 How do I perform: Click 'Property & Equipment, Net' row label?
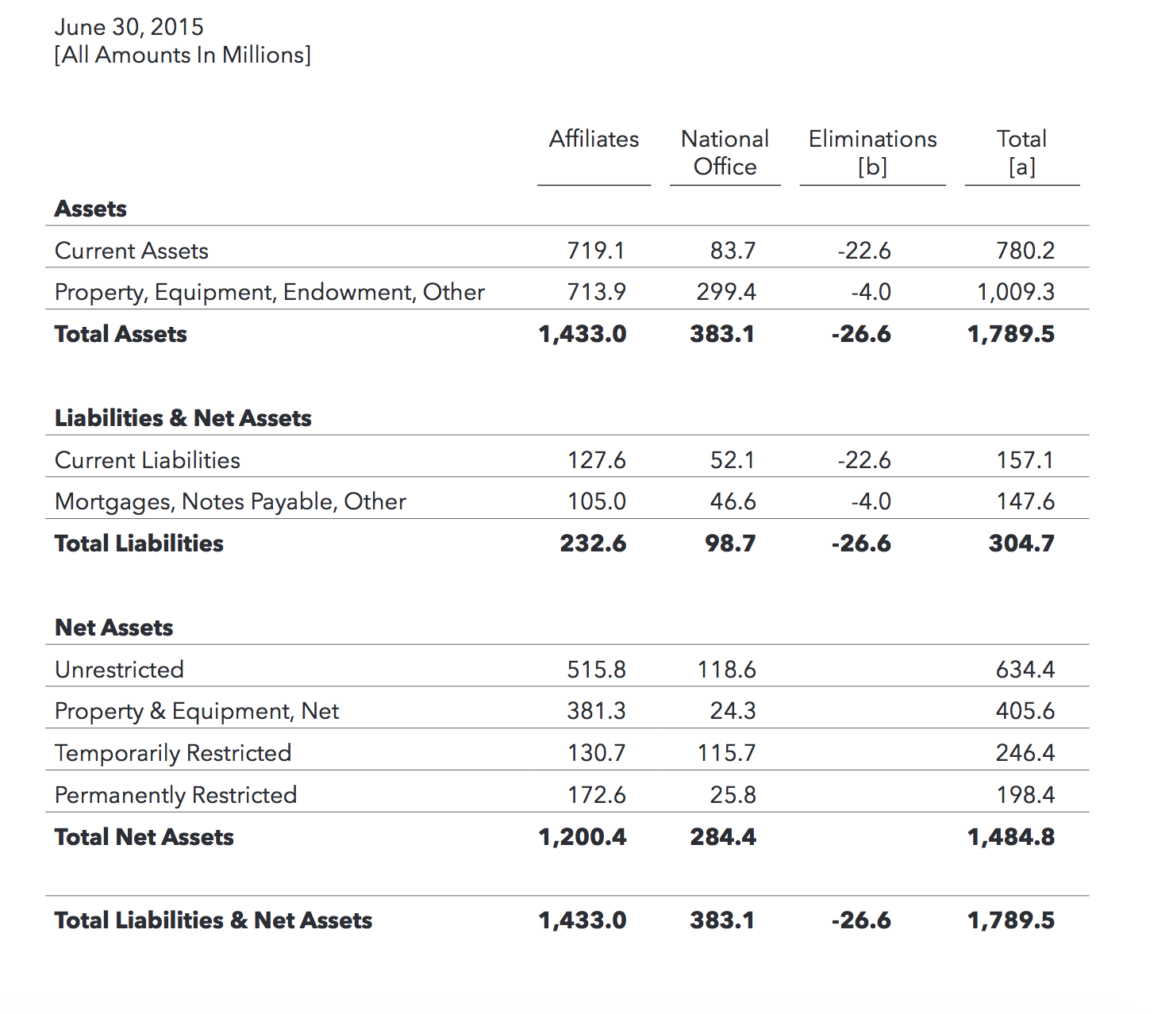click(197, 711)
